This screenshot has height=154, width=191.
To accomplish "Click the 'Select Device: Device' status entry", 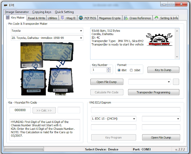I will pyautogui.click(x=101, y=149).
